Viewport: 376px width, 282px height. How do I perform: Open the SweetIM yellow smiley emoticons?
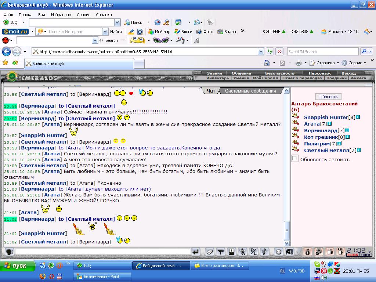[x=137, y=40]
